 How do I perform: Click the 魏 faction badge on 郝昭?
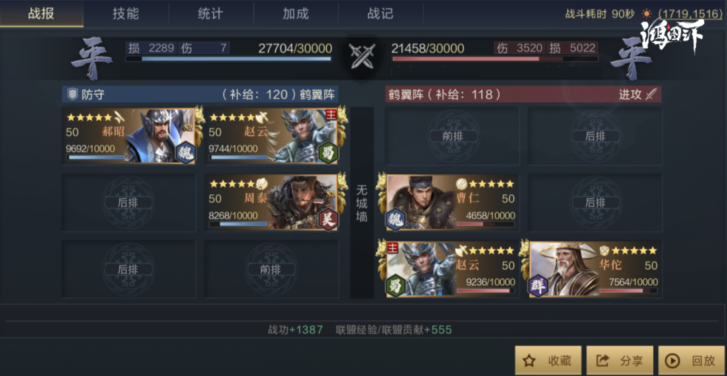coord(185,153)
